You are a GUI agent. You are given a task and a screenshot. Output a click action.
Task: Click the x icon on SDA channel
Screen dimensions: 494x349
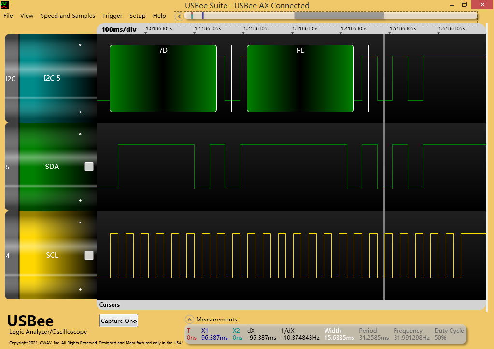pos(80,134)
